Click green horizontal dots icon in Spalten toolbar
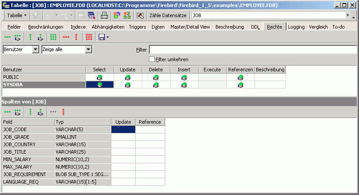The image size is (359, 195). tap(7, 112)
